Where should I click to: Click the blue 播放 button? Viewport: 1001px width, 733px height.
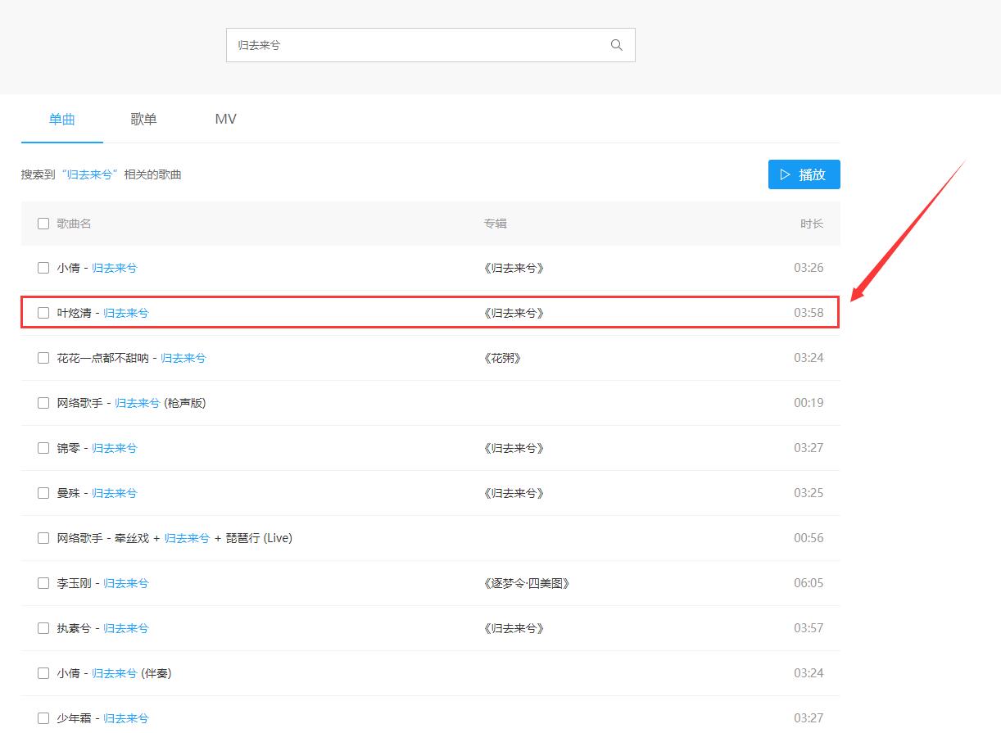click(x=804, y=174)
